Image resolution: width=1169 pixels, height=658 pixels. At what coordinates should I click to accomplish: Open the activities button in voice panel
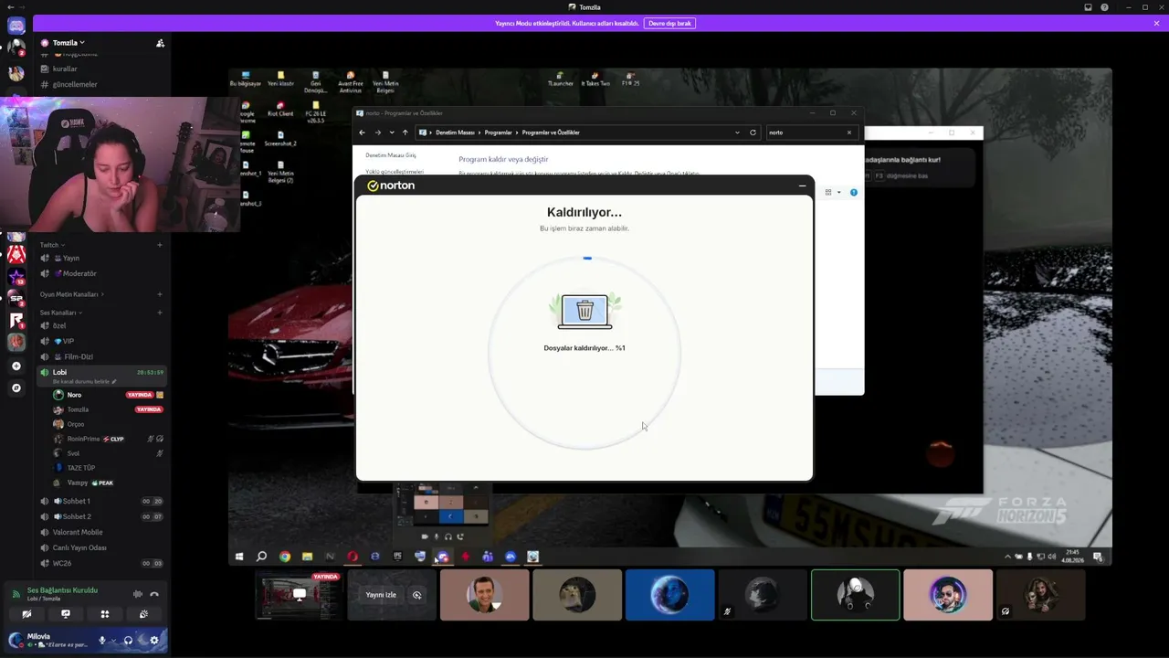point(105,614)
